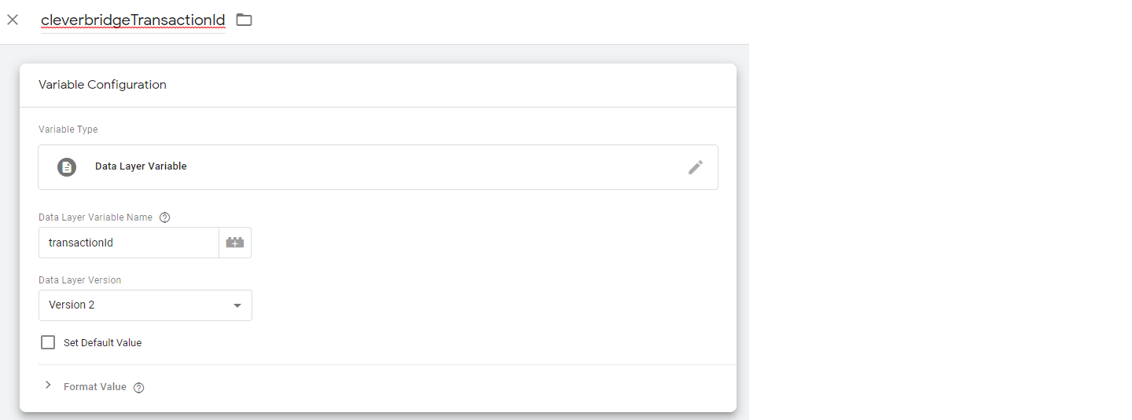Focus the transactionId input field
Image resolution: width=1132 pixels, height=420 pixels.
pyautogui.click(x=128, y=243)
